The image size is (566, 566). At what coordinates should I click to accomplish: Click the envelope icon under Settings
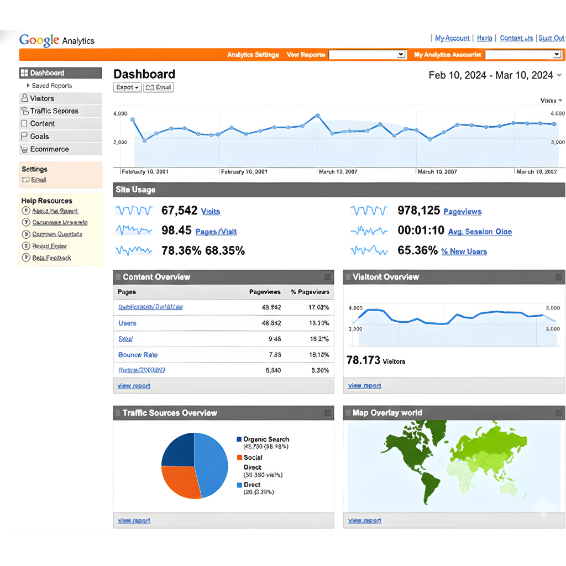(x=25, y=180)
